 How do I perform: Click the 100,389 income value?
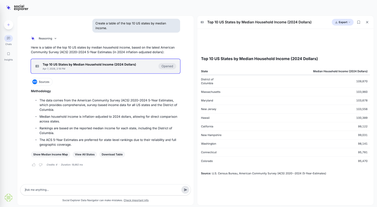coord(362,118)
